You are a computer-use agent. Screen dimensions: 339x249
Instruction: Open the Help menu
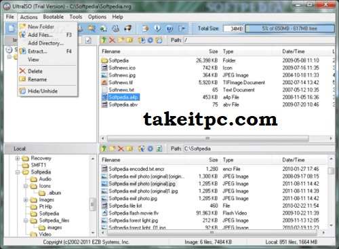(117, 17)
